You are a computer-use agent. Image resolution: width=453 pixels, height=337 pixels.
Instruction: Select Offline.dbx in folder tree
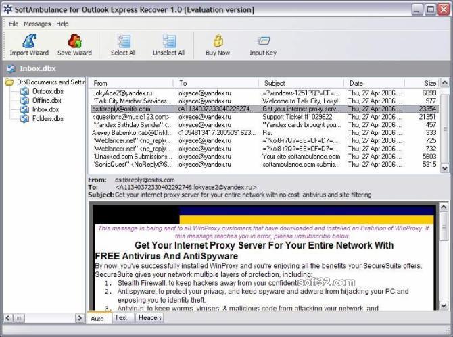47,101
